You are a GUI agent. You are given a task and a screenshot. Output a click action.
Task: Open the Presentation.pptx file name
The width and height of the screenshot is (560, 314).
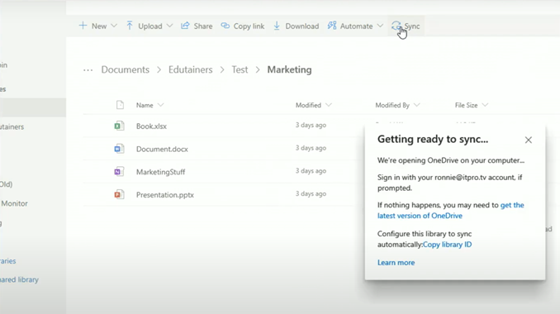[165, 195]
